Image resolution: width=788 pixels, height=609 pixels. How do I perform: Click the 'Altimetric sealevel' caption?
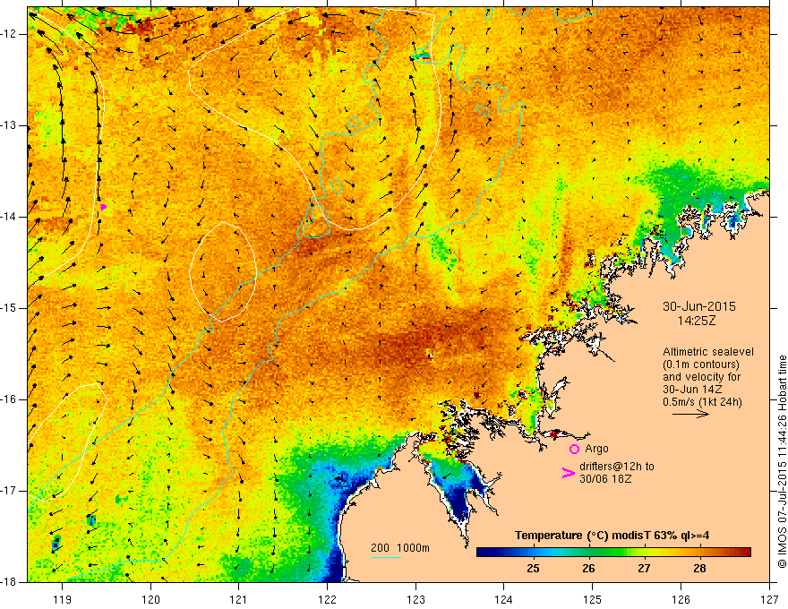(x=708, y=352)
